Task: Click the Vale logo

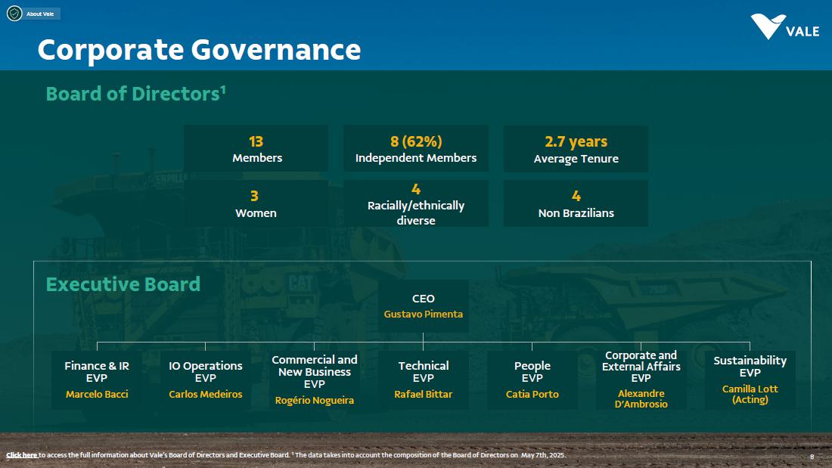Action: coord(784,27)
